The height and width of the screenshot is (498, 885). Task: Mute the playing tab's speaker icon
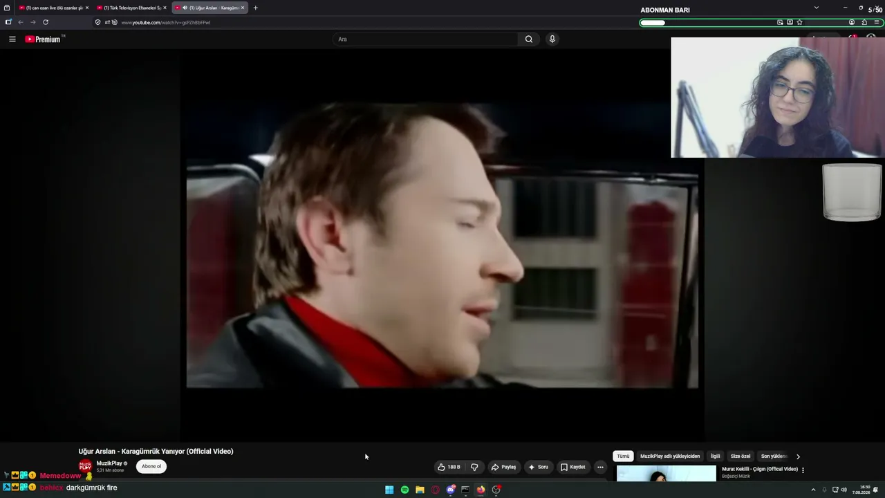point(185,8)
